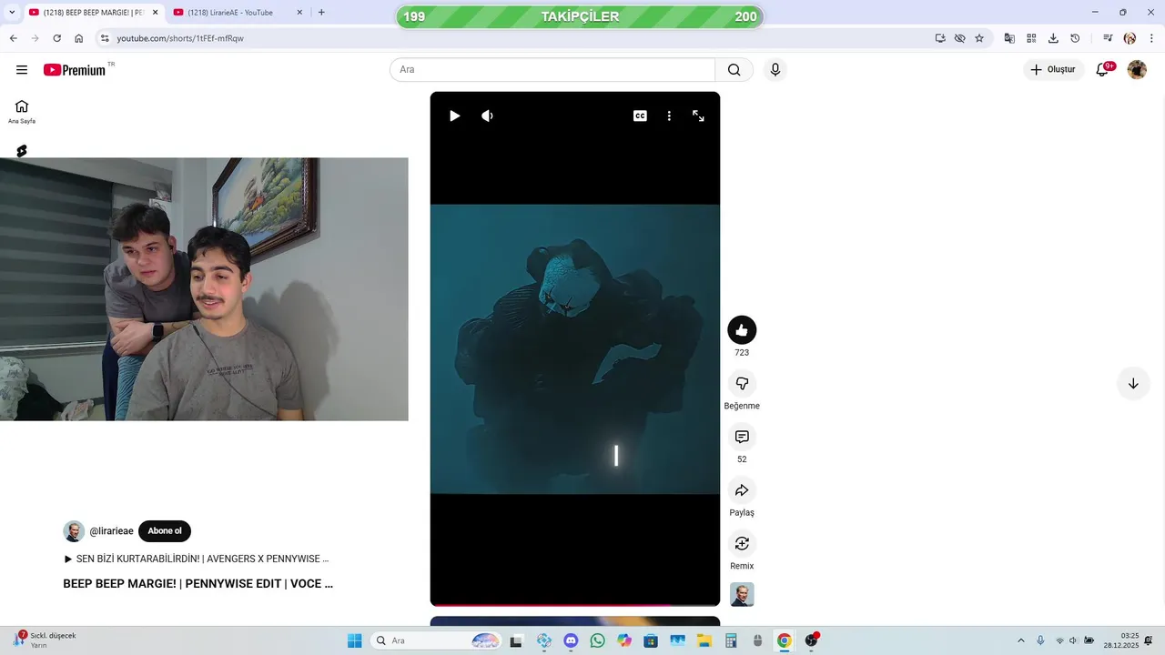The height and width of the screenshot is (655, 1165).
Task: Close the LirarieAE - YouTube tab
Action: point(299,13)
